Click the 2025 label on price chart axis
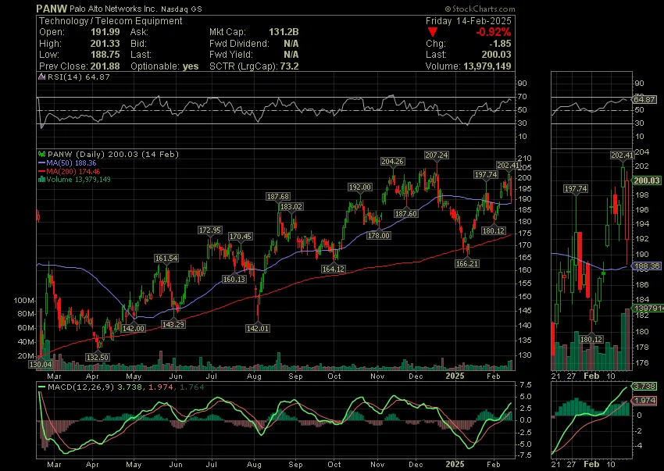The height and width of the screenshot is (471, 664). coord(455,376)
